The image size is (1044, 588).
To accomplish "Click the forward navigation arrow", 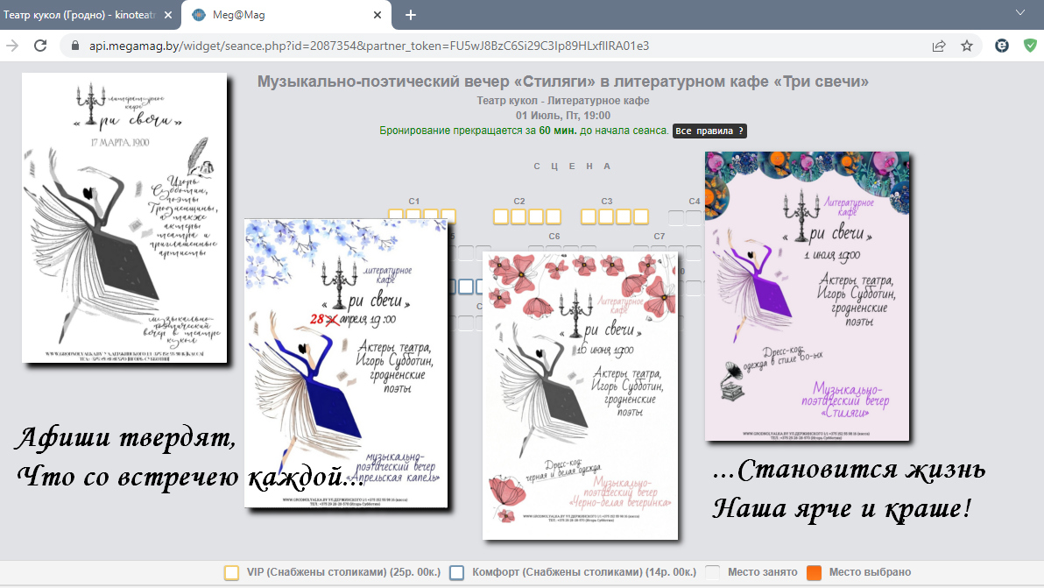I will (x=12, y=46).
